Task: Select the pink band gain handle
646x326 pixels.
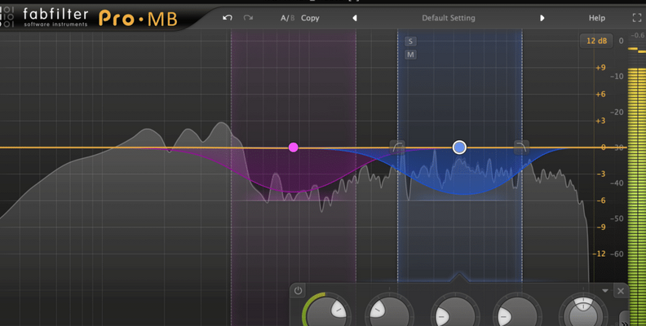Action: [x=294, y=148]
